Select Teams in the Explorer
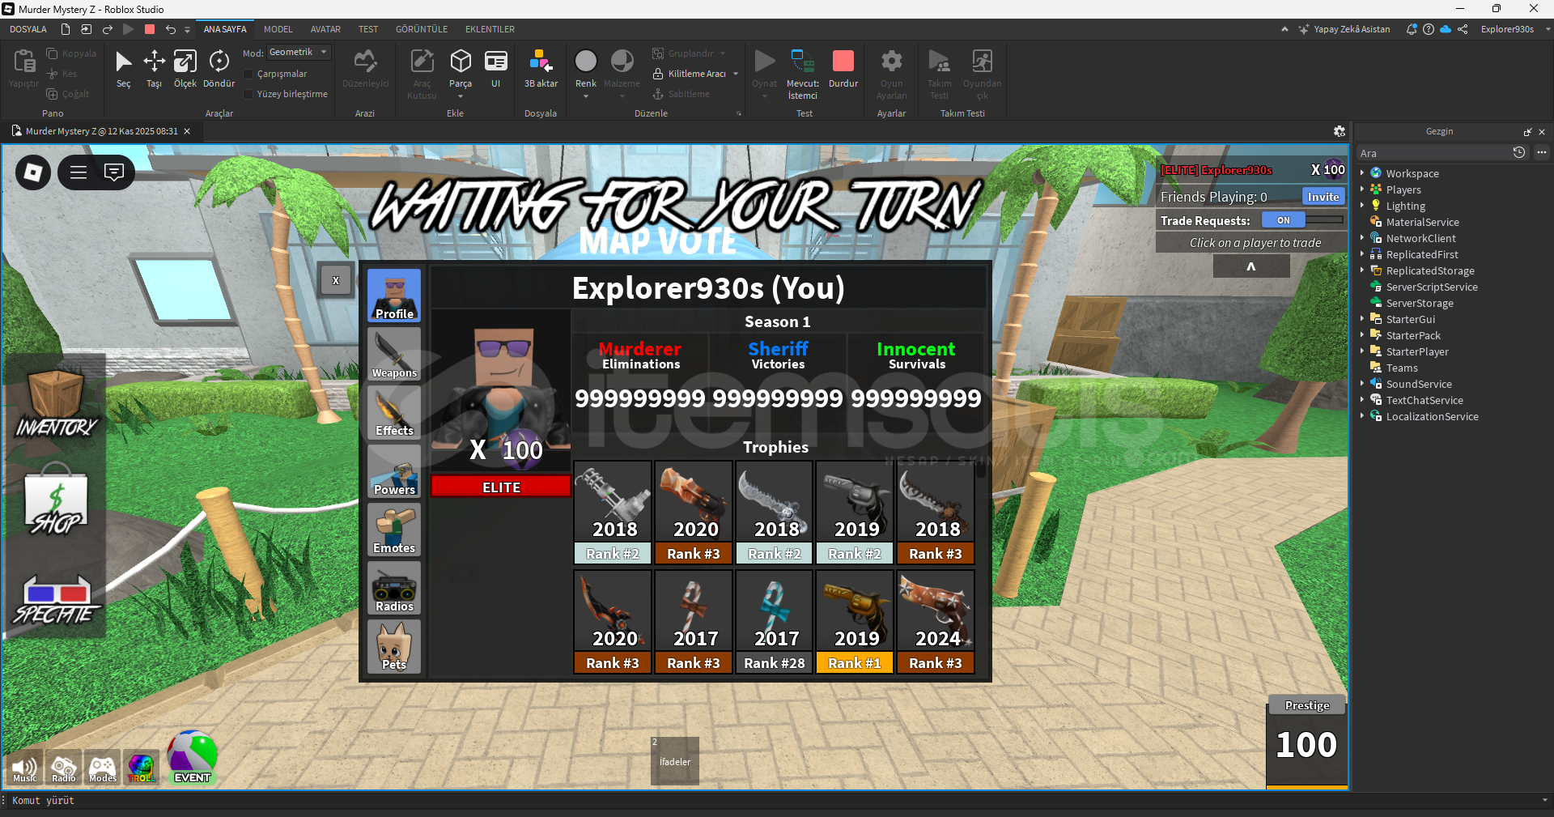 point(1402,368)
